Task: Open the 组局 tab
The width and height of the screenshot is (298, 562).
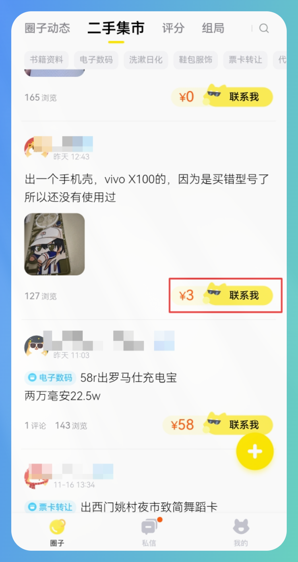Action: (213, 28)
